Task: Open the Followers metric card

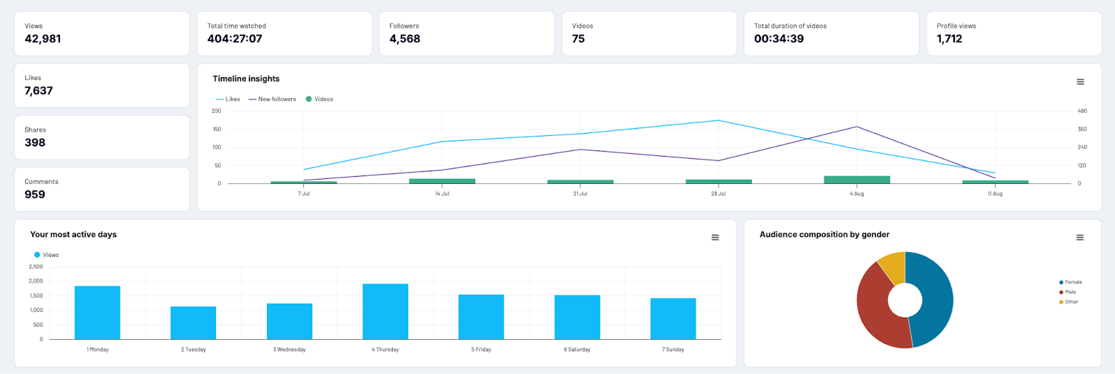Action: point(466,33)
